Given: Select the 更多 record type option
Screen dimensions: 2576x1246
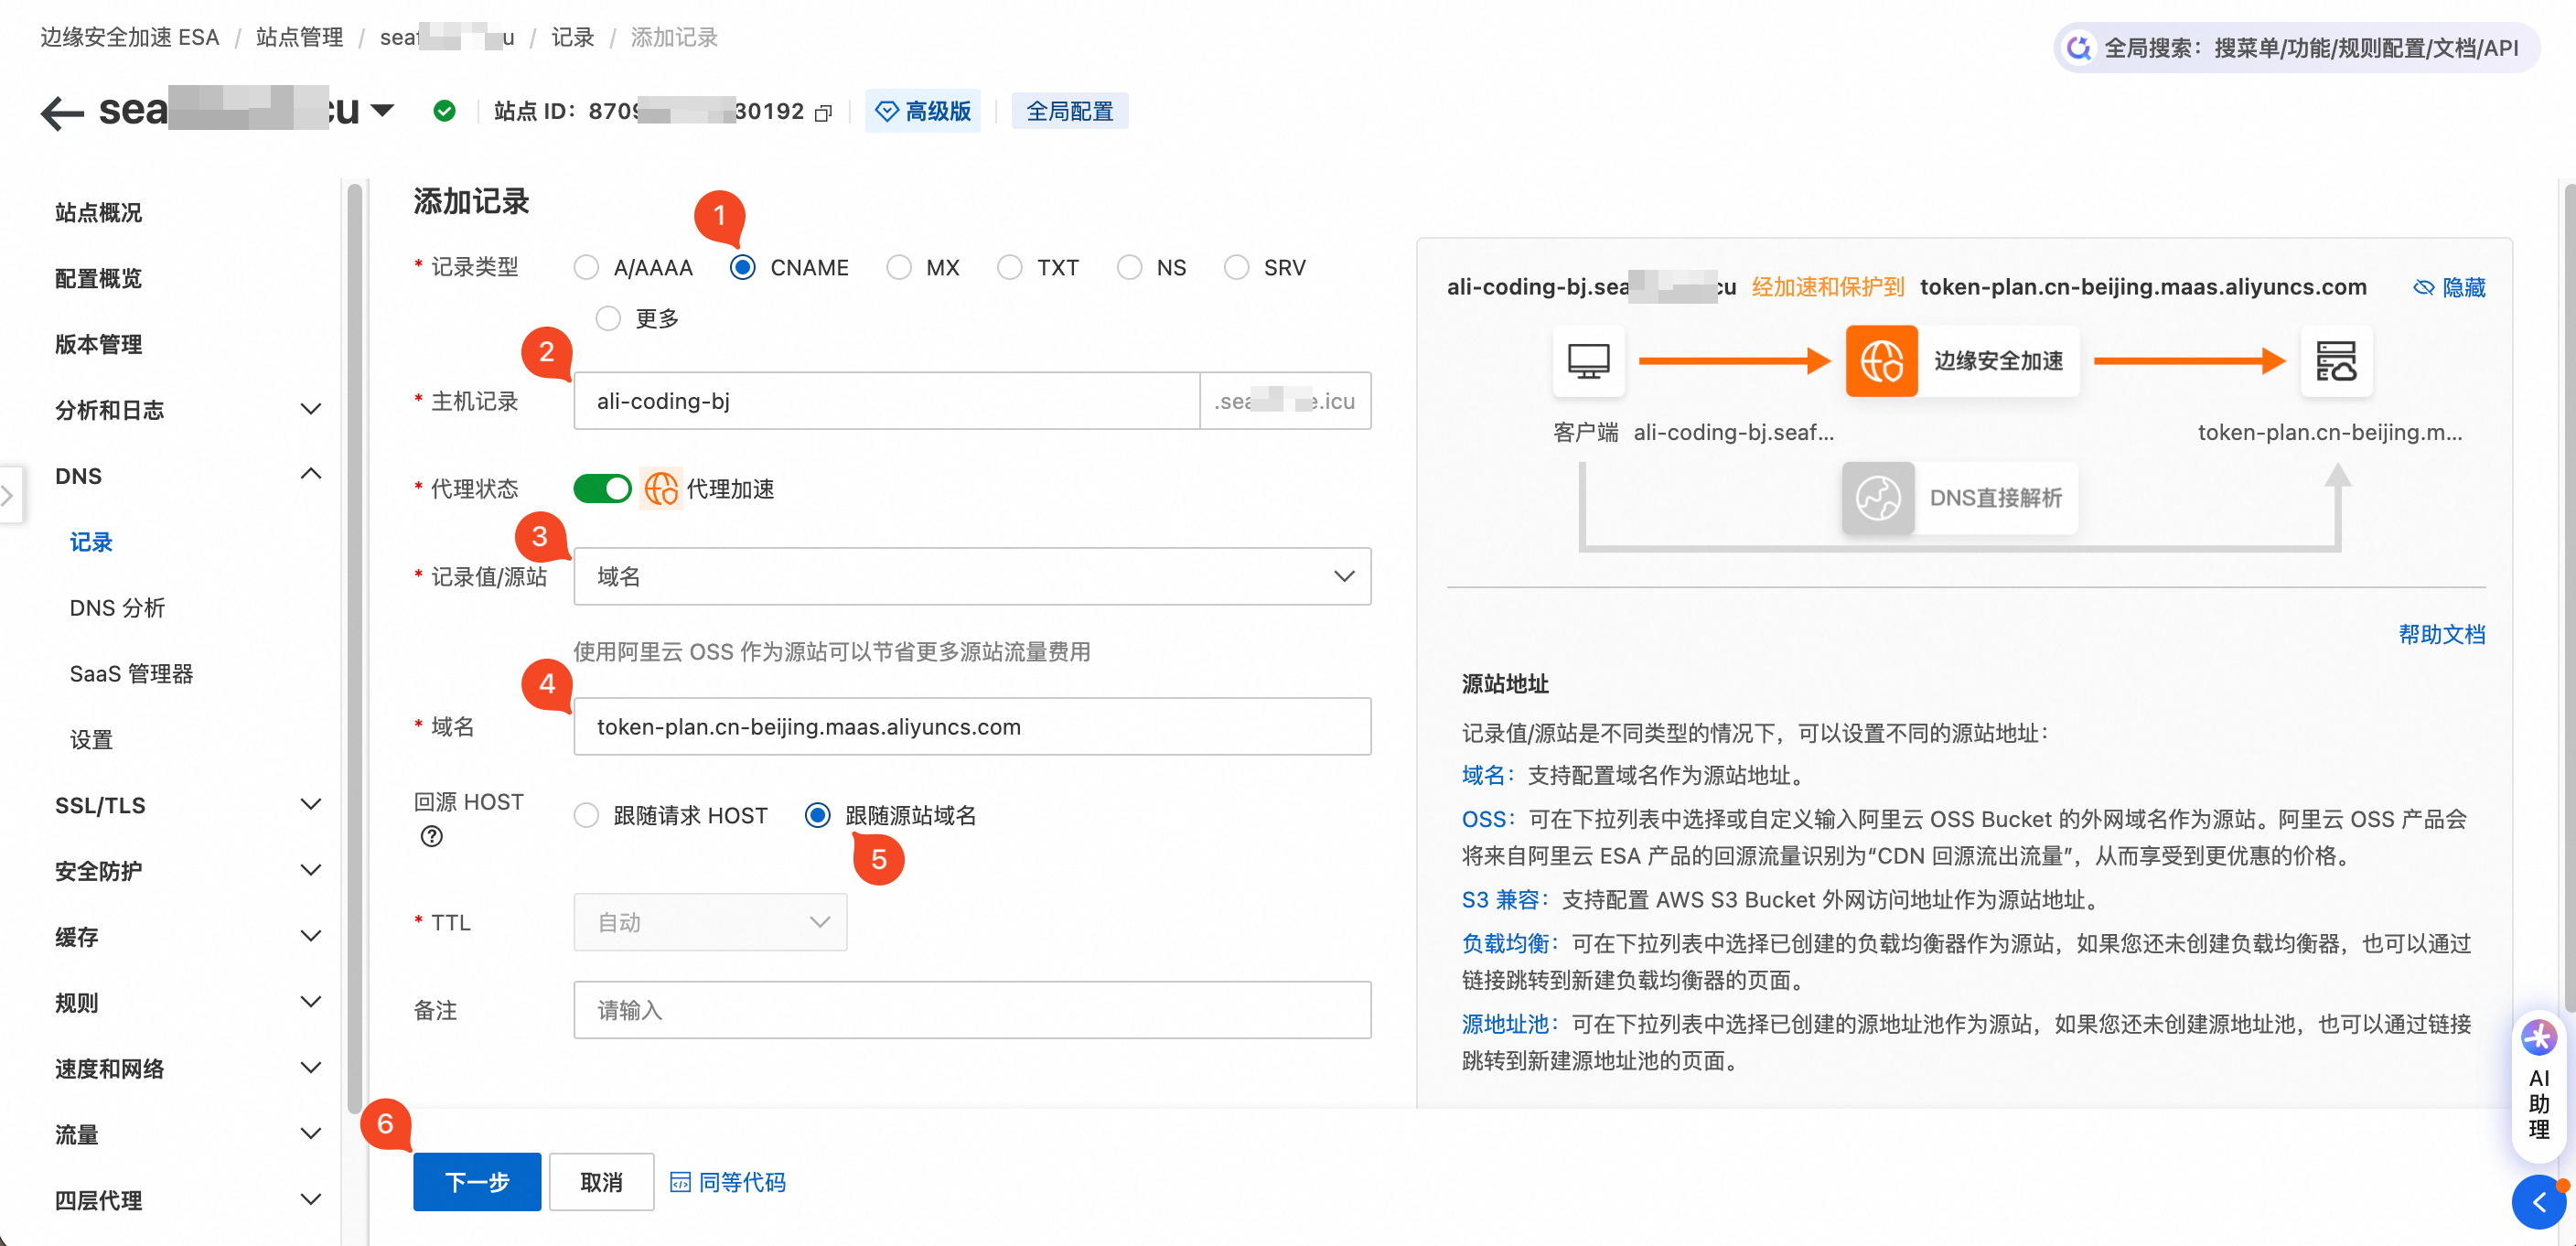Looking at the screenshot, I should pyautogui.click(x=608, y=319).
